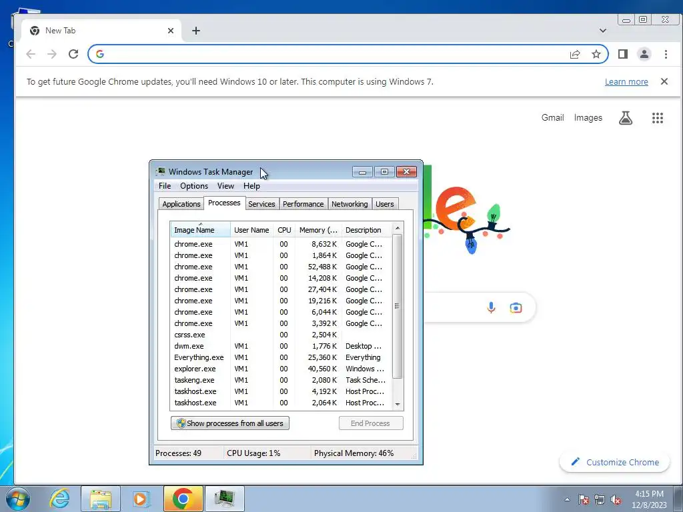Open the Chrome profile avatar
This screenshot has height=512, width=683.
644,54
